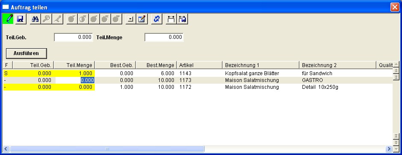This screenshot has height=155, width=402.
Task: Refresh with the blue arrows icon
Action: point(157,19)
